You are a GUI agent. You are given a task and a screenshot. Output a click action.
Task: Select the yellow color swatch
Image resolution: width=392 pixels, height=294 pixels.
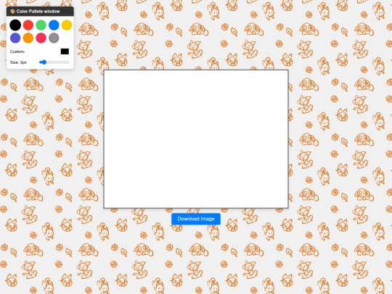pos(67,25)
